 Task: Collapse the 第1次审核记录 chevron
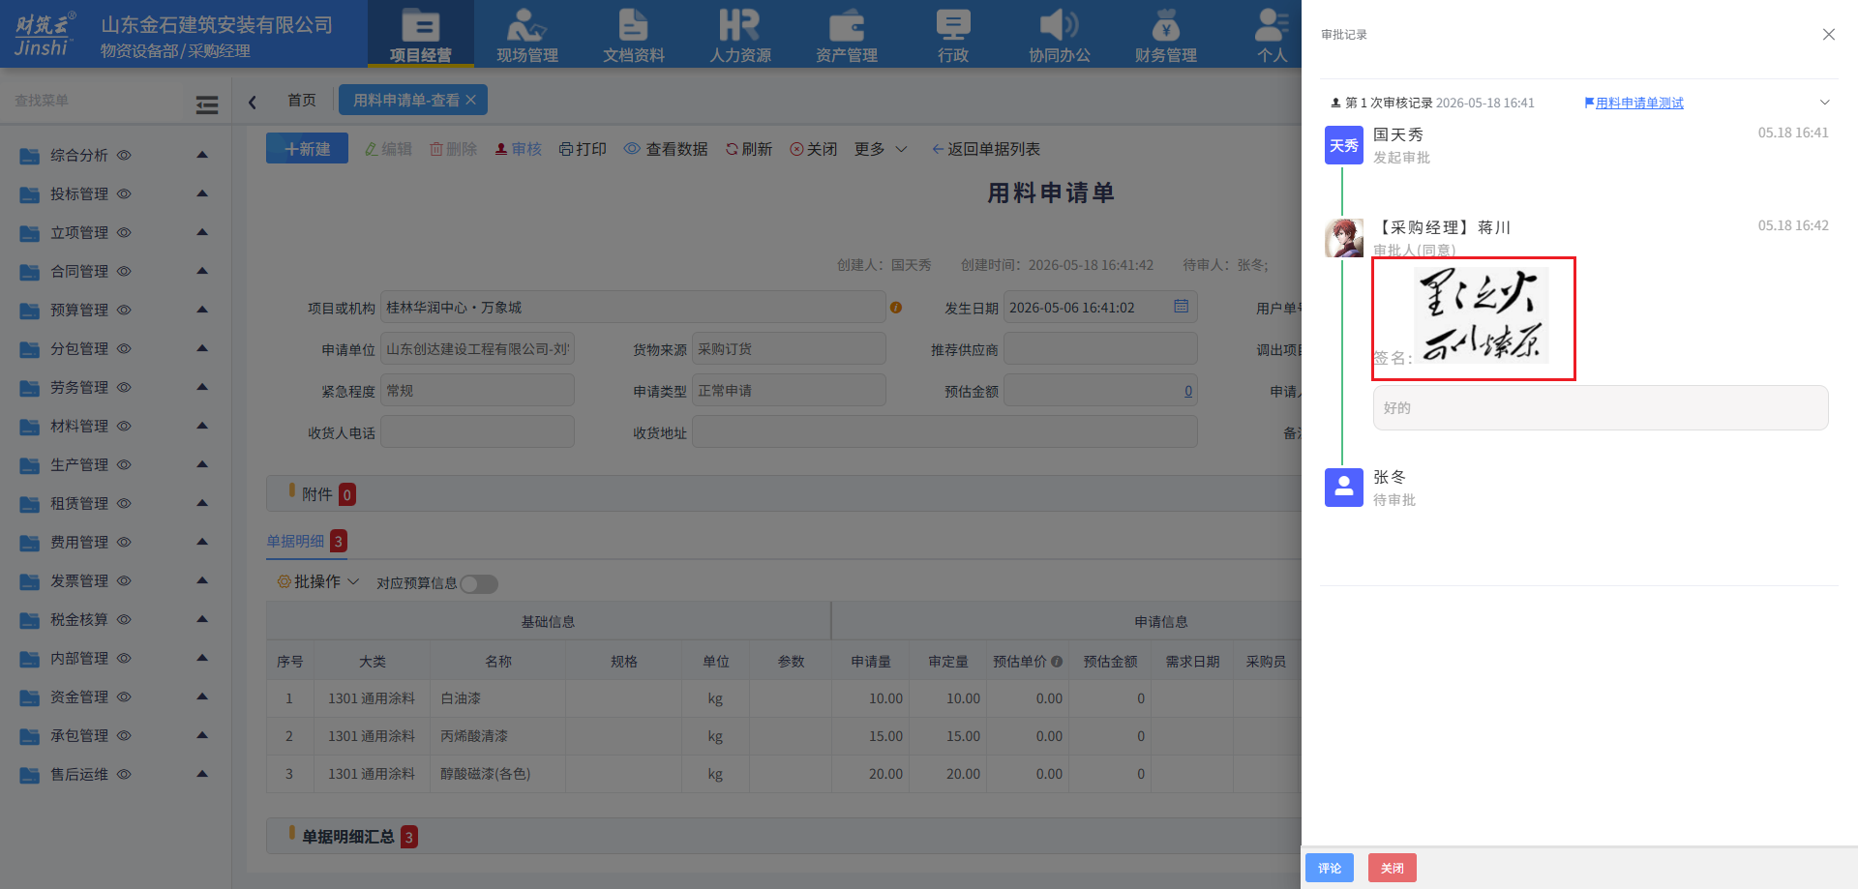[x=1824, y=103]
